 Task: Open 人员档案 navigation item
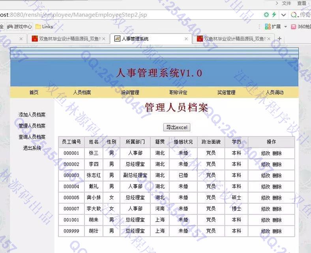tap(82, 93)
